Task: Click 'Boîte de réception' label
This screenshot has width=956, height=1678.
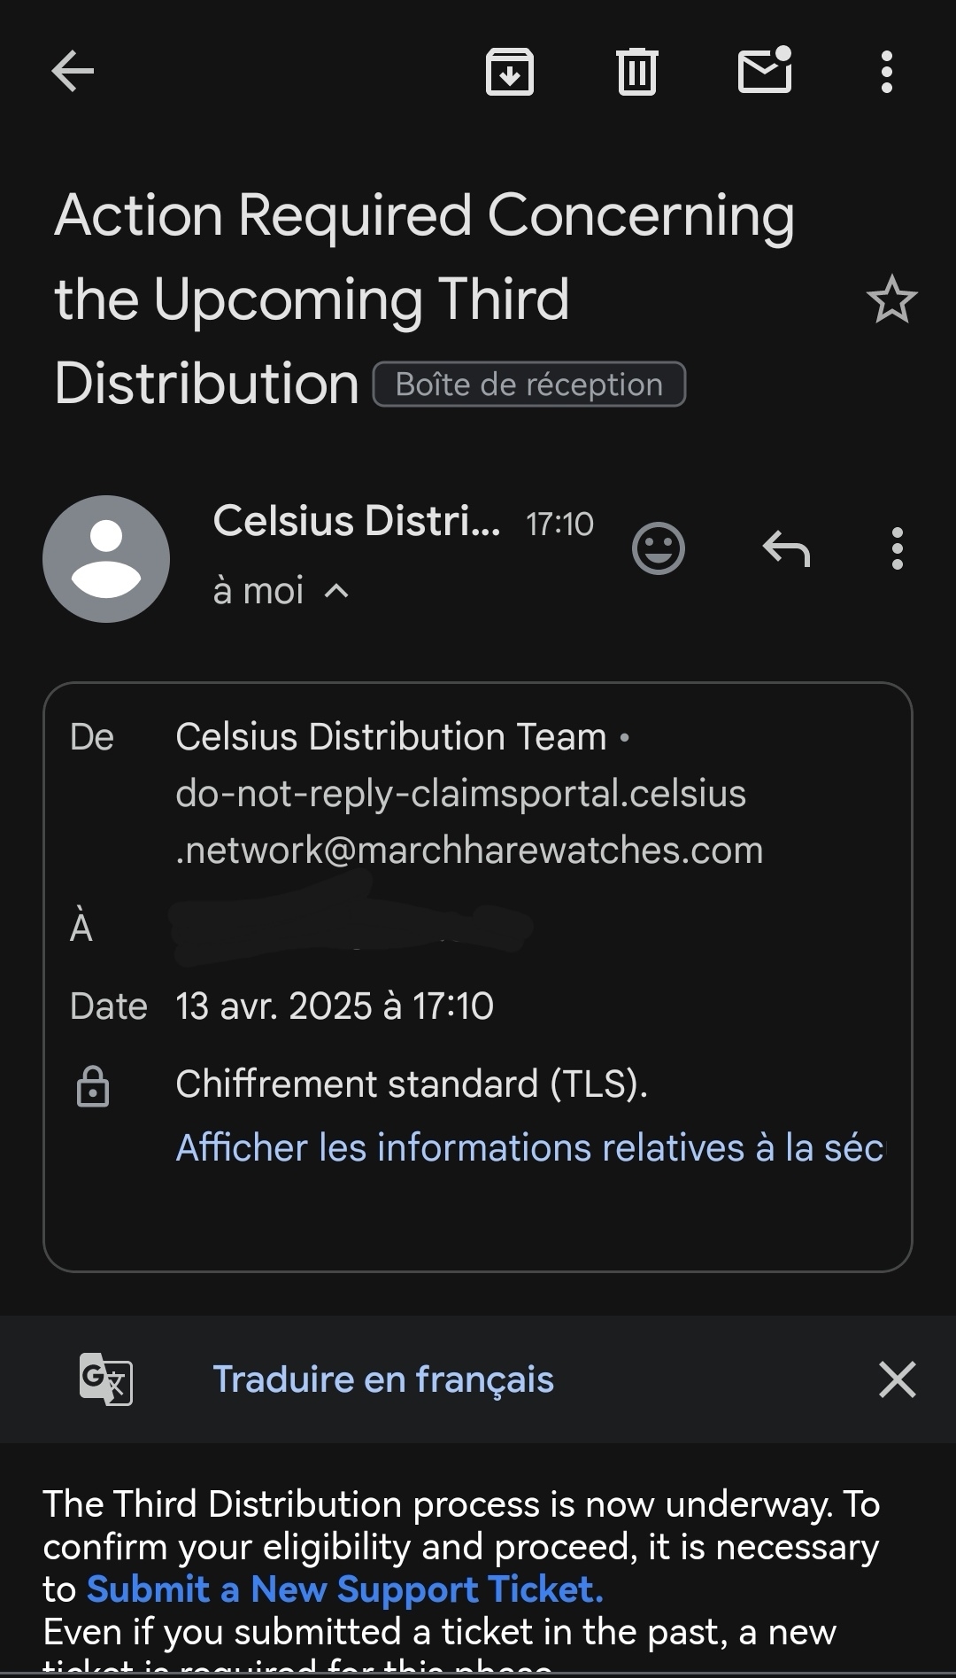Action: [x=529, y=385]
